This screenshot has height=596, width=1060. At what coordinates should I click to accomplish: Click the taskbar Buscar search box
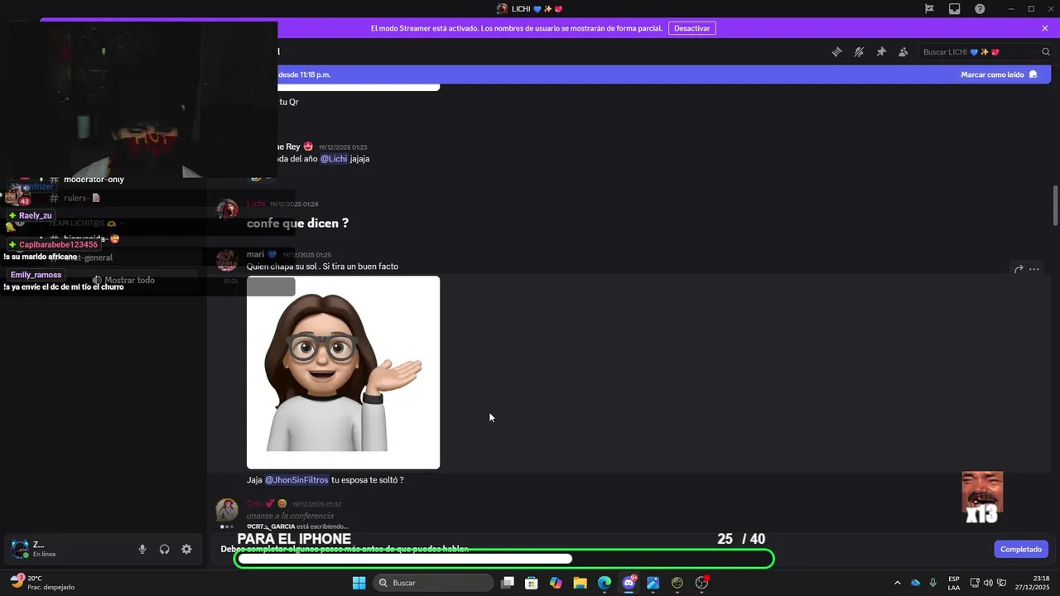433,583
